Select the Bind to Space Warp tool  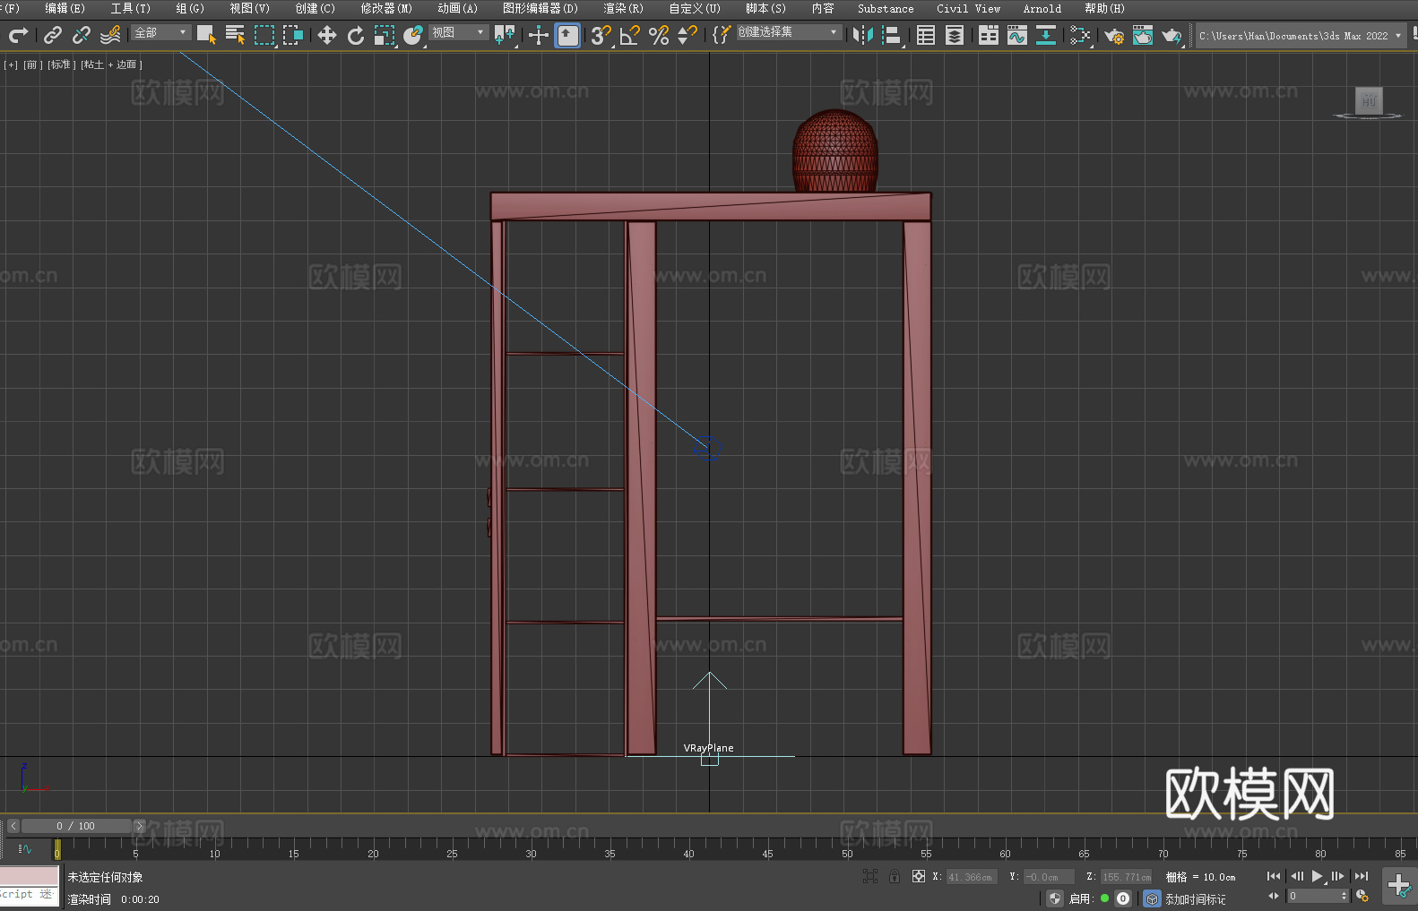pos(110,35)
